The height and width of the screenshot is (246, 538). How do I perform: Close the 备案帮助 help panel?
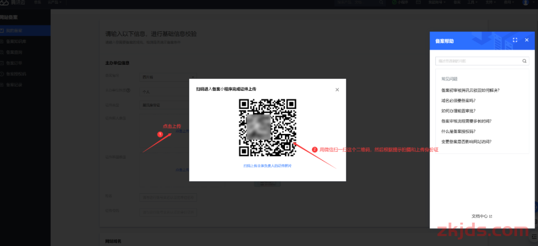click(x=527, y=40)
